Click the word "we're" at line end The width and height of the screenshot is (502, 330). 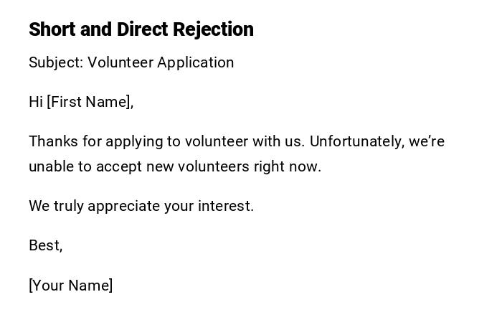tap(427, 141)
